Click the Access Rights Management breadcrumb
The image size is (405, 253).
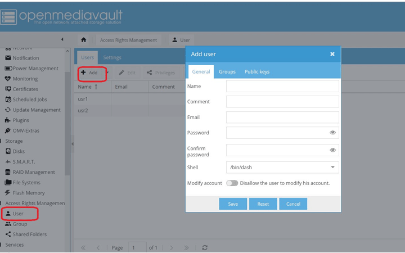click(x=128, y=40)
